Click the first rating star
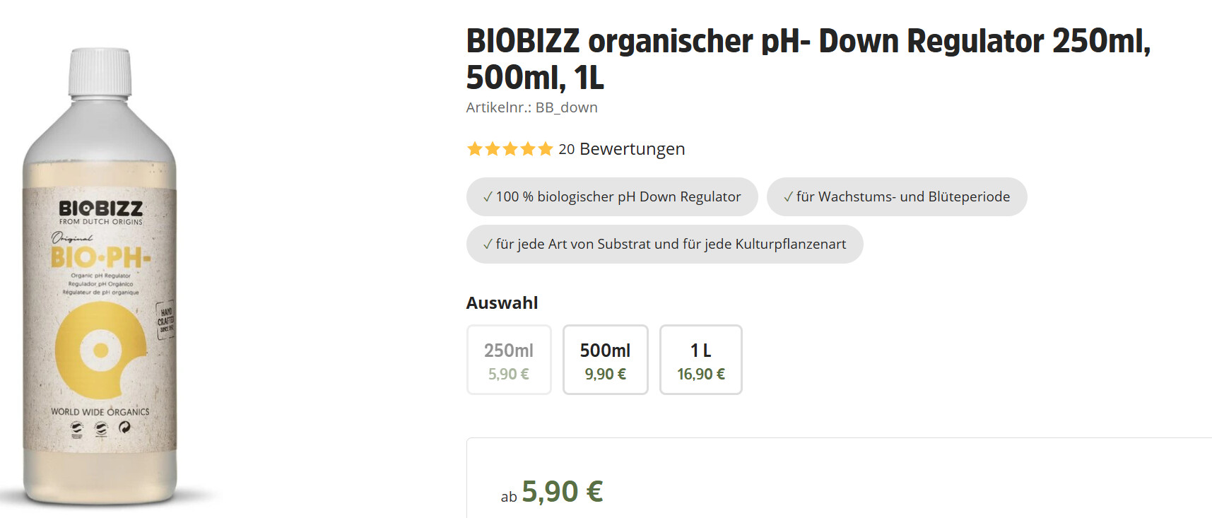 474,149
